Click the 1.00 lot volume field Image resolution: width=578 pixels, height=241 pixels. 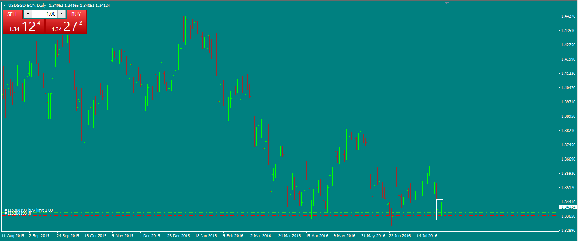tap(45, 14)
